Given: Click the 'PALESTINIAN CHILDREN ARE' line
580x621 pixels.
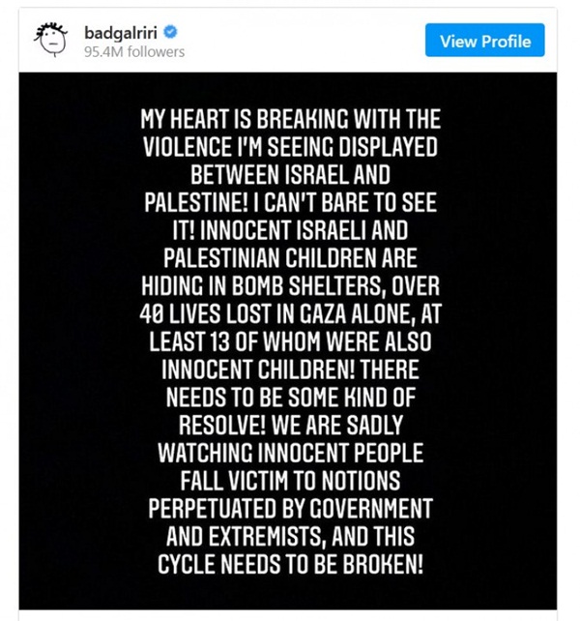Looking at the screenshot, I should (x=290, y=258).
